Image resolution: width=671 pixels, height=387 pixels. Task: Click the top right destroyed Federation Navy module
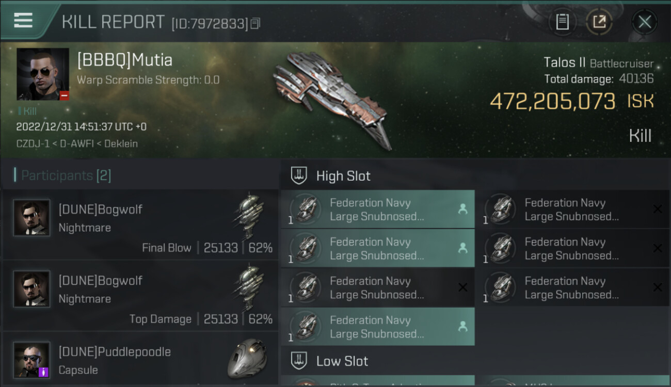coord(572,209)
